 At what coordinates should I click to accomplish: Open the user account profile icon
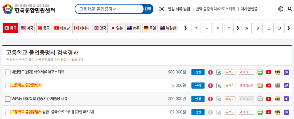point(289,9)
